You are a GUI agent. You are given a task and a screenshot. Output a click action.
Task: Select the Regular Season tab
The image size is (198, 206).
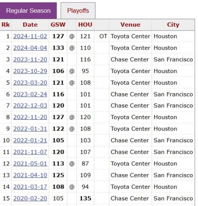click(x=28, y=11)
